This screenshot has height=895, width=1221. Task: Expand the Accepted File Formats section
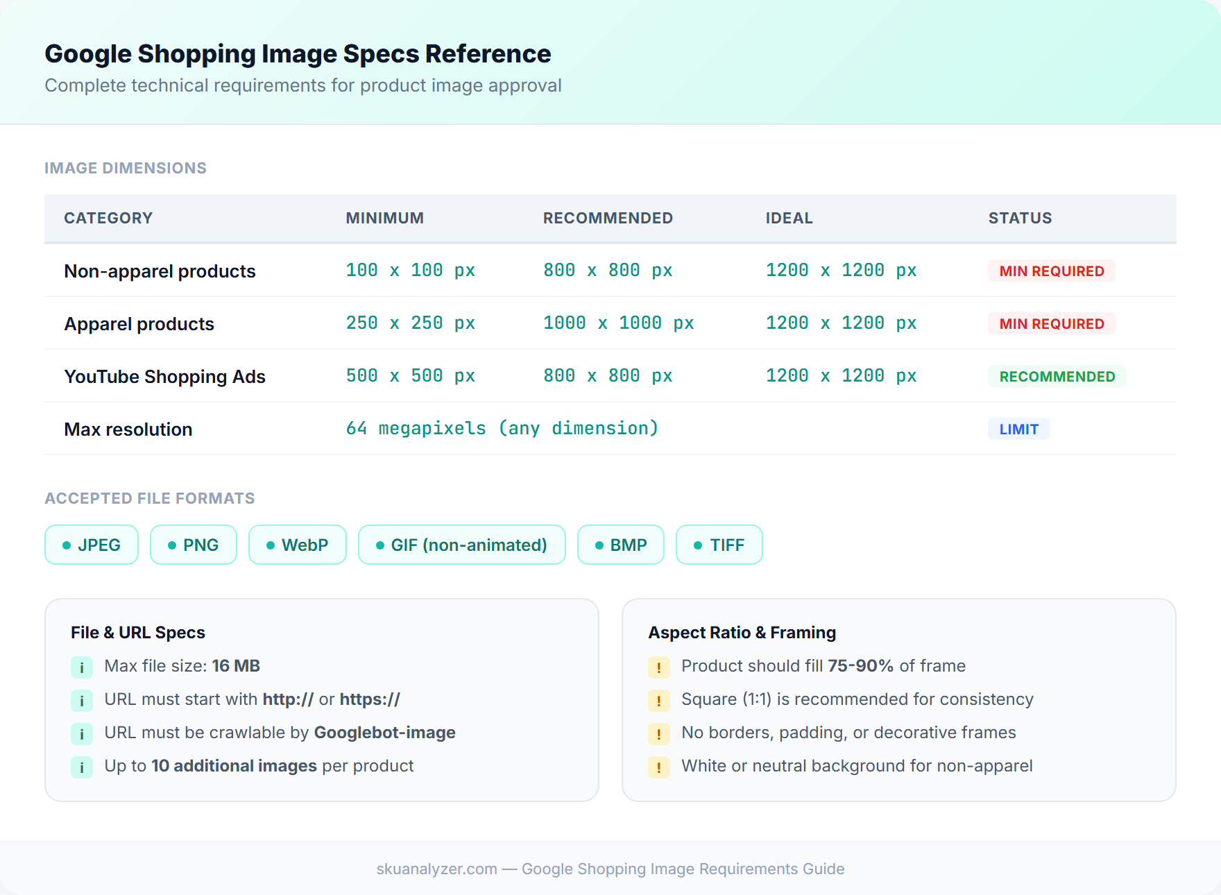point(149,498)
